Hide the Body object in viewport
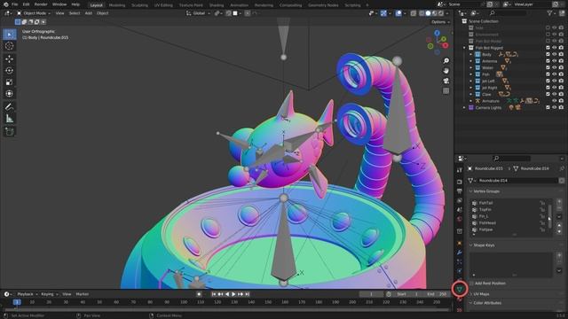 [554, 54]
